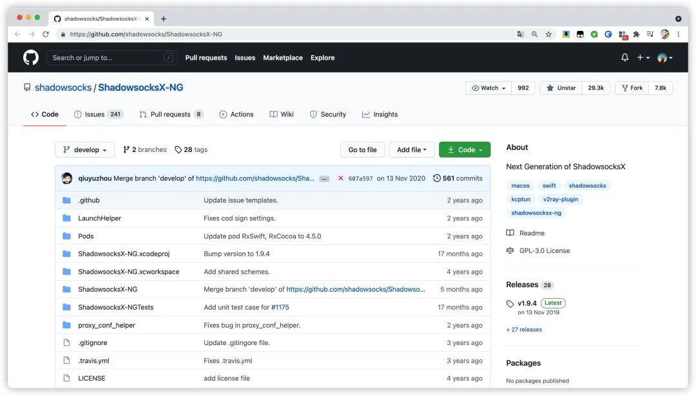696x396 pixels.
Task: Open a new browser tab
Action: pos(163,19)
